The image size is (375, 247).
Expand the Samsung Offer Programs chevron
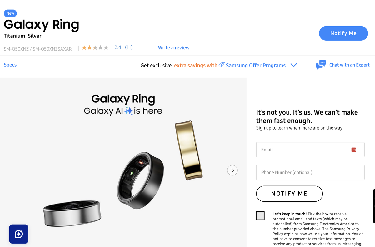293,65
